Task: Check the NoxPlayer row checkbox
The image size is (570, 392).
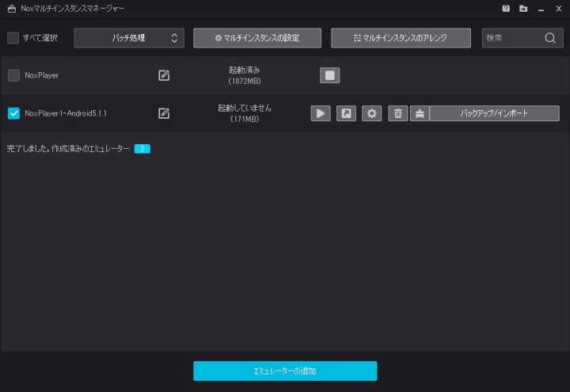Action: (x=13, y=75)
